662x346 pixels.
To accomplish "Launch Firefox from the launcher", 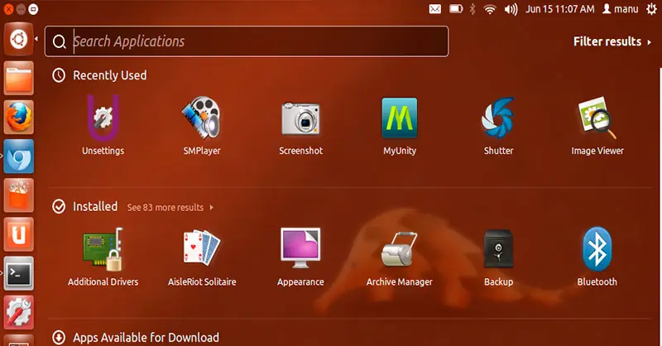I will [x=18, y=117].
